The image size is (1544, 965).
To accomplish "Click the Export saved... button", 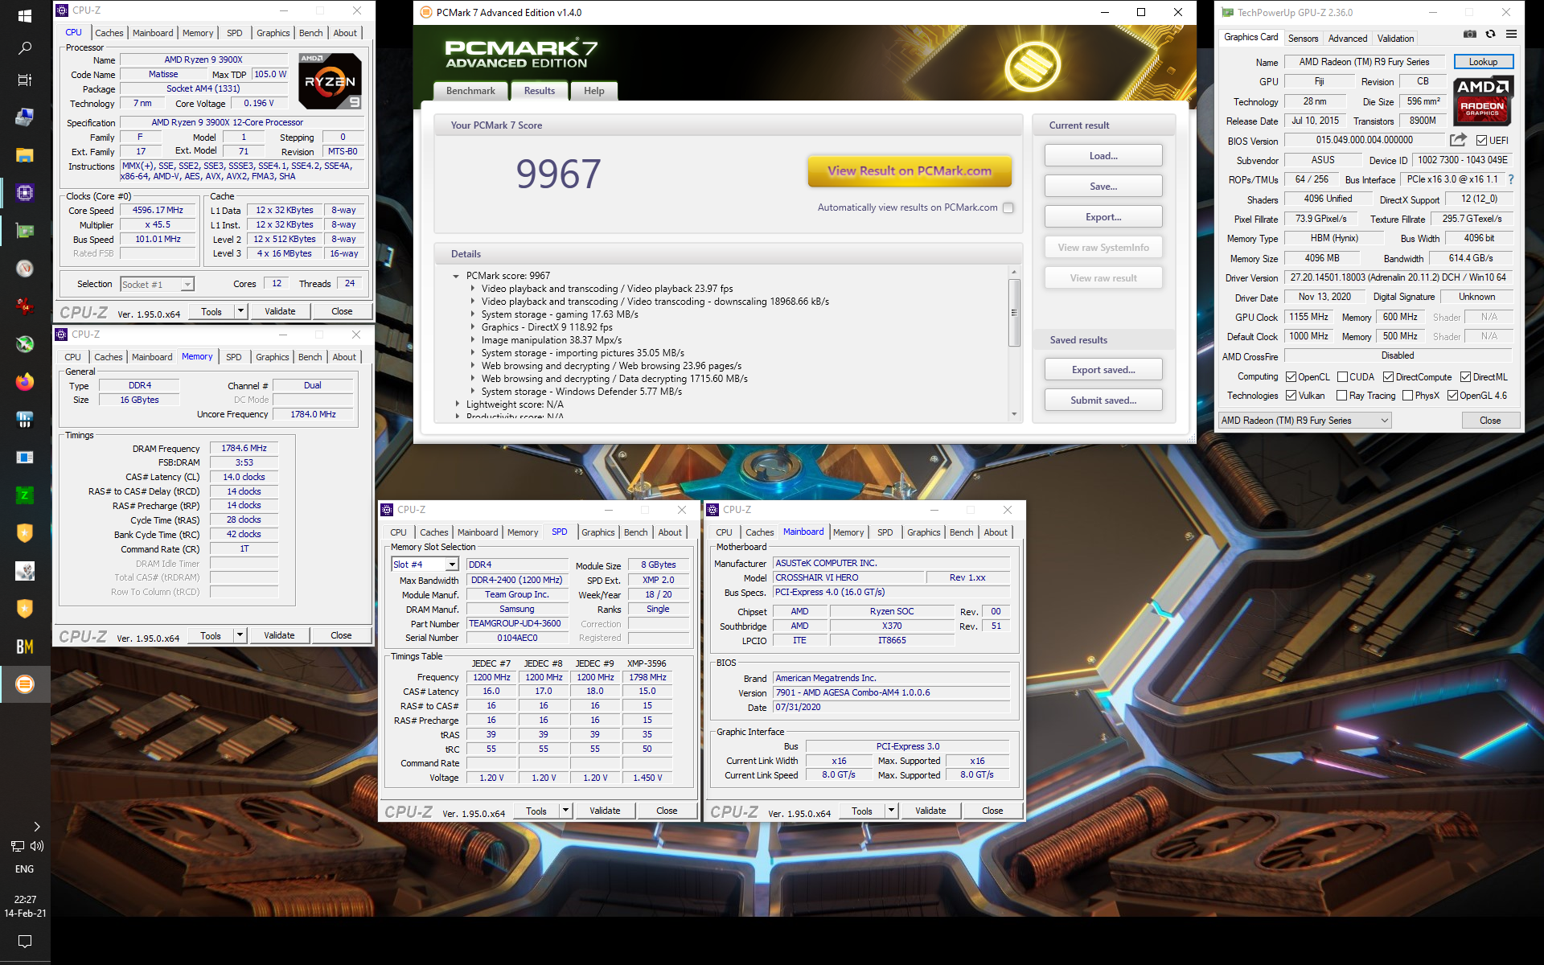I will [x=1103, y=370].
